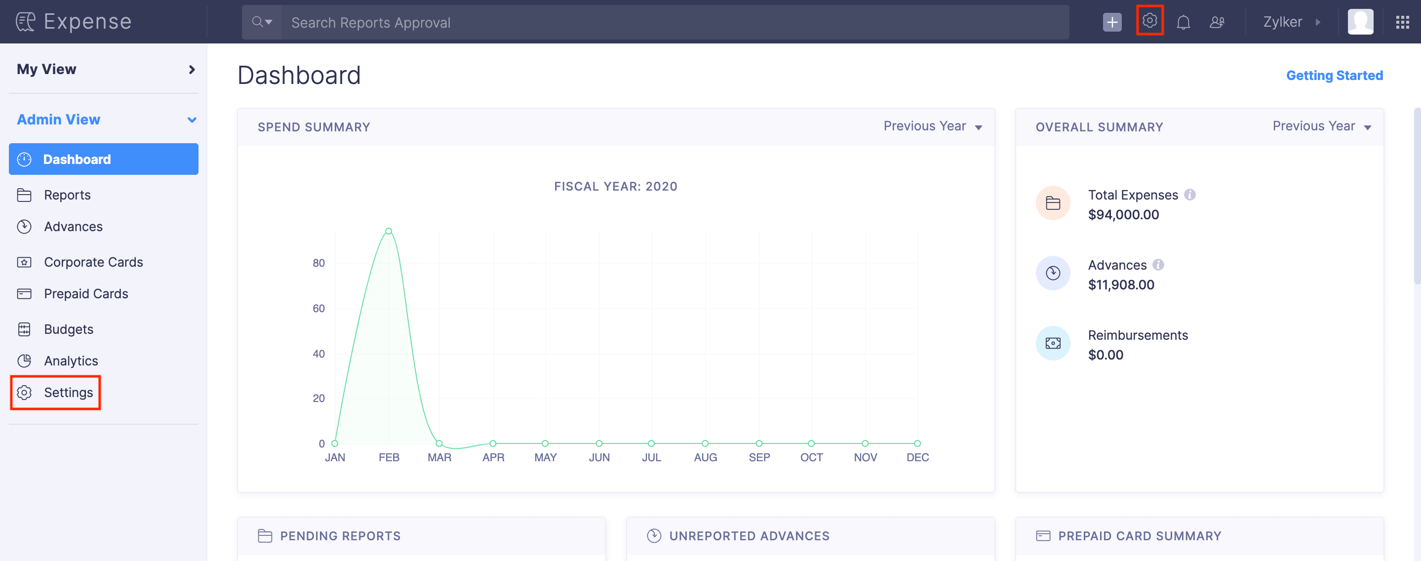Select Dashboard in the sidebar
This screenshot has height=561, width=1421.
click(x=76, y=159)
